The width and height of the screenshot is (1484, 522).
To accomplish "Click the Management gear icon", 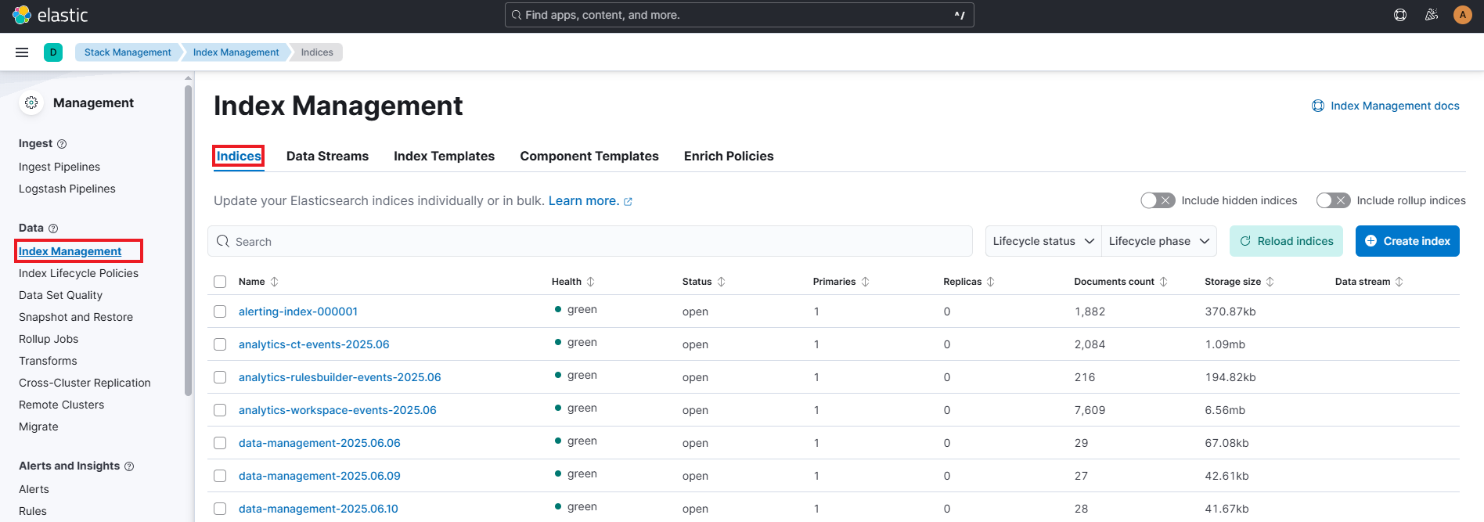I will (x=31, y=103).
